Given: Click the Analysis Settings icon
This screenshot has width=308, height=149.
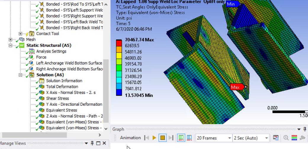Looking at the screenshot, I should click(31, 51).
